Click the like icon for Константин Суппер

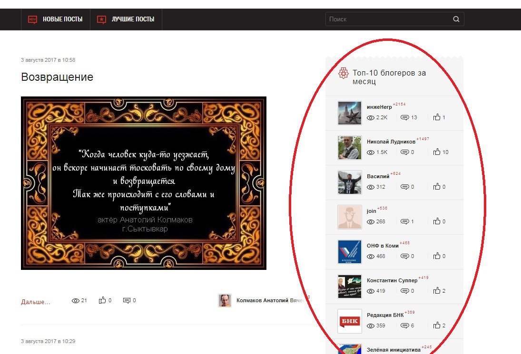coord(437,291)
